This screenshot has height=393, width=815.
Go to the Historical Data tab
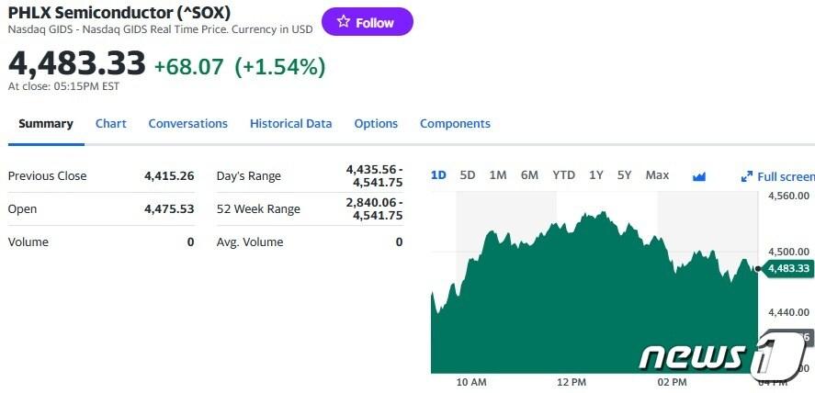[x=290, y=124]
